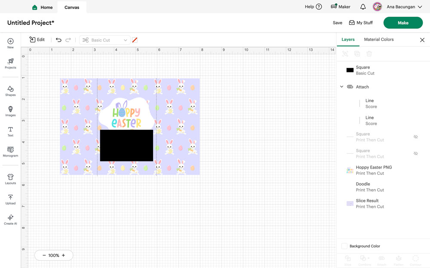The image size is (430, 268).
Task: Switch to the Layers tab
Action: click(x=348, y=39)
